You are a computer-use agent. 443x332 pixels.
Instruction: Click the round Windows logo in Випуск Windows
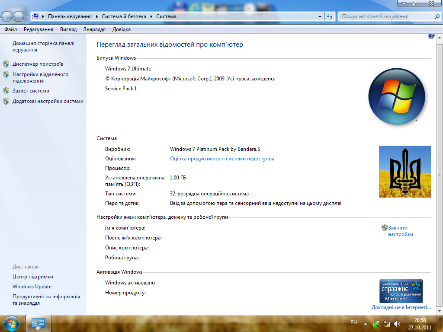(397, 96)
